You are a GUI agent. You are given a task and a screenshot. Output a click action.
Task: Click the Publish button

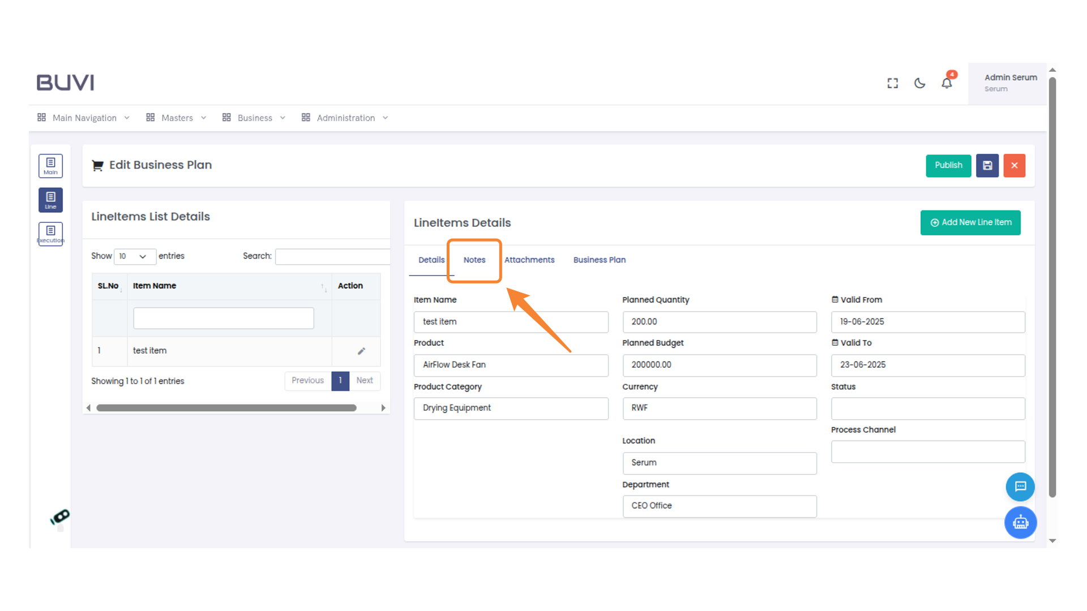(948, 165)
